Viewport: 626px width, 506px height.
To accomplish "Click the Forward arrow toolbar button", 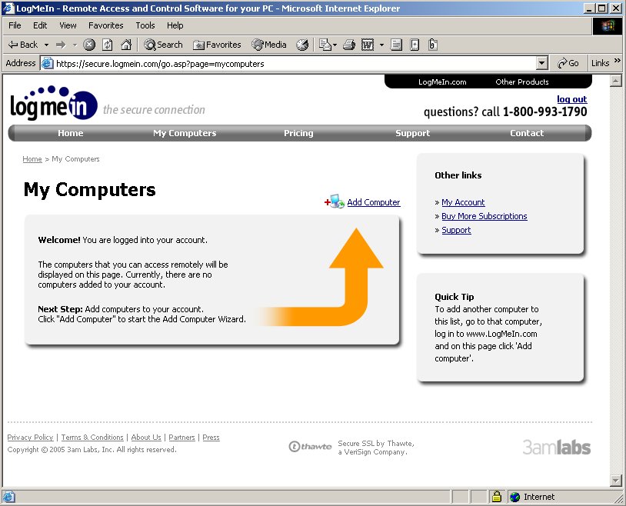I will point(61,45).
